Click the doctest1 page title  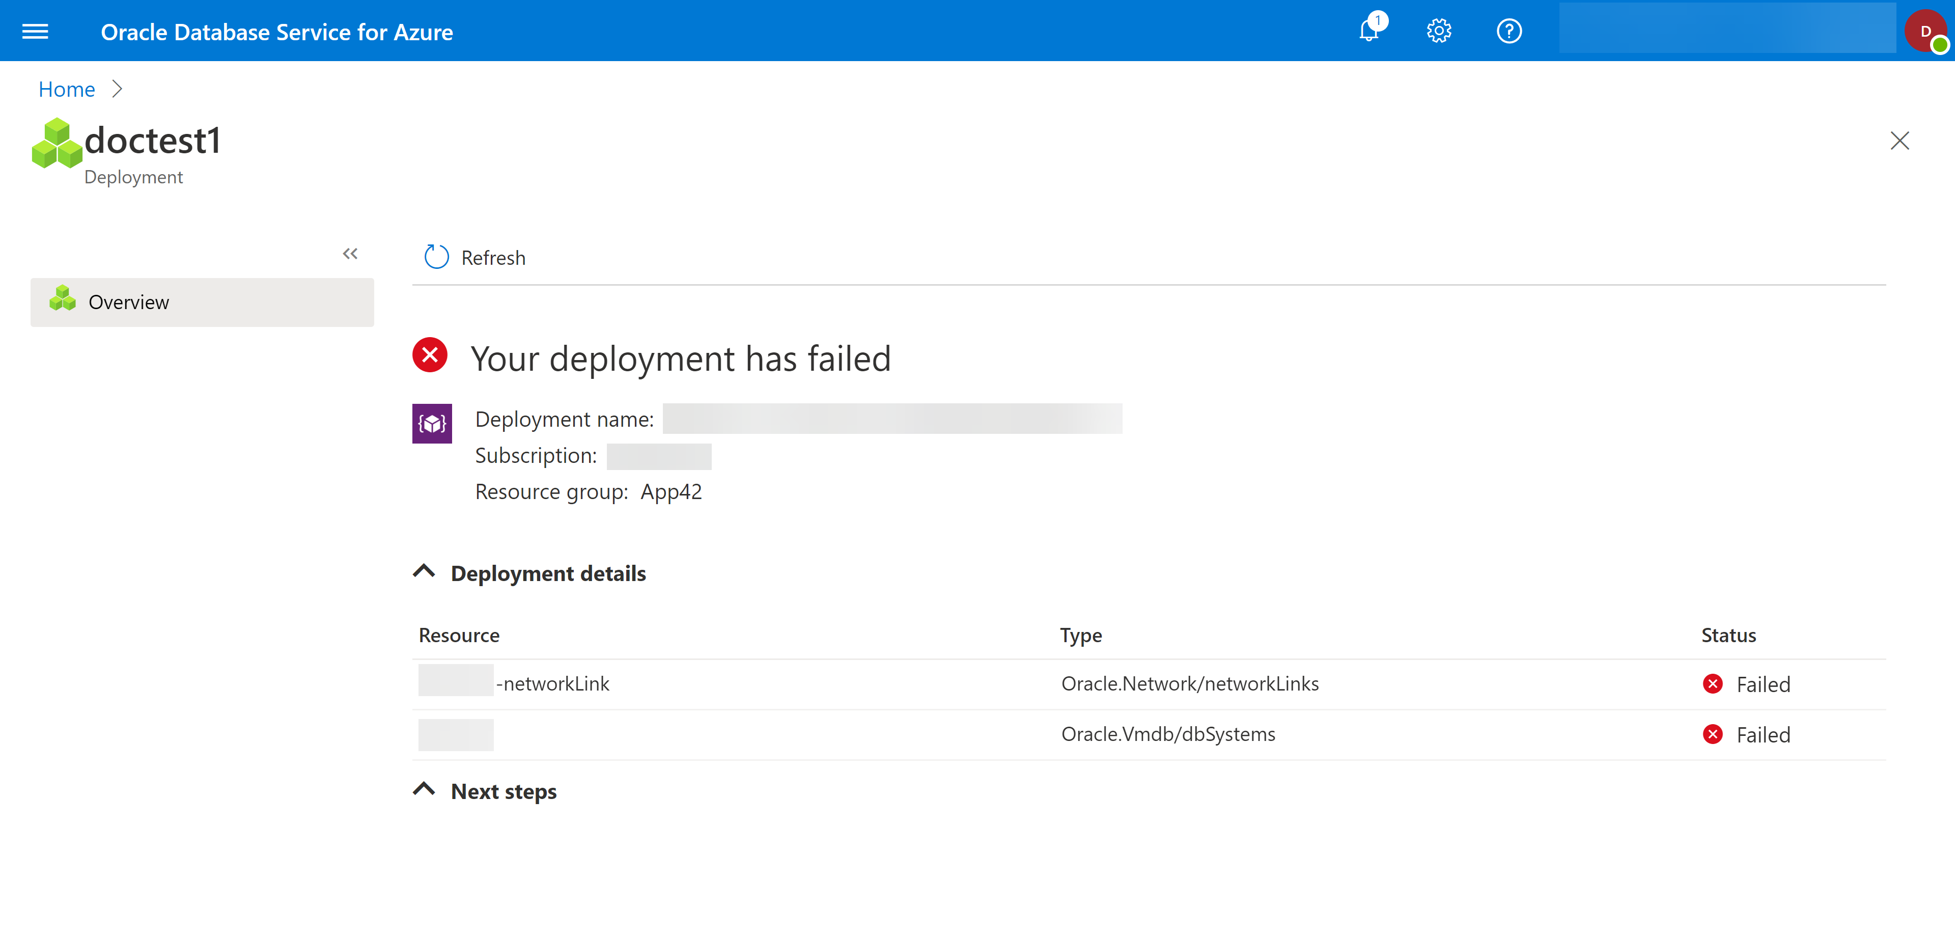(x=153, y=141)
